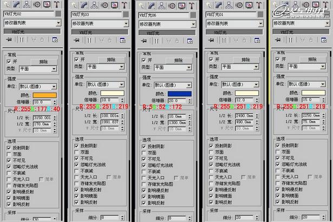
Task: Click Pin Stack icon in VR灯光06 panel
Action: click(x=144, y=41)
